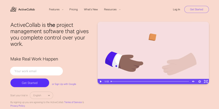The height and width of the screenshot is (109, 219).
Task: Go to the Pricing page
Action: pyautogui.click(x=73, y=9)
